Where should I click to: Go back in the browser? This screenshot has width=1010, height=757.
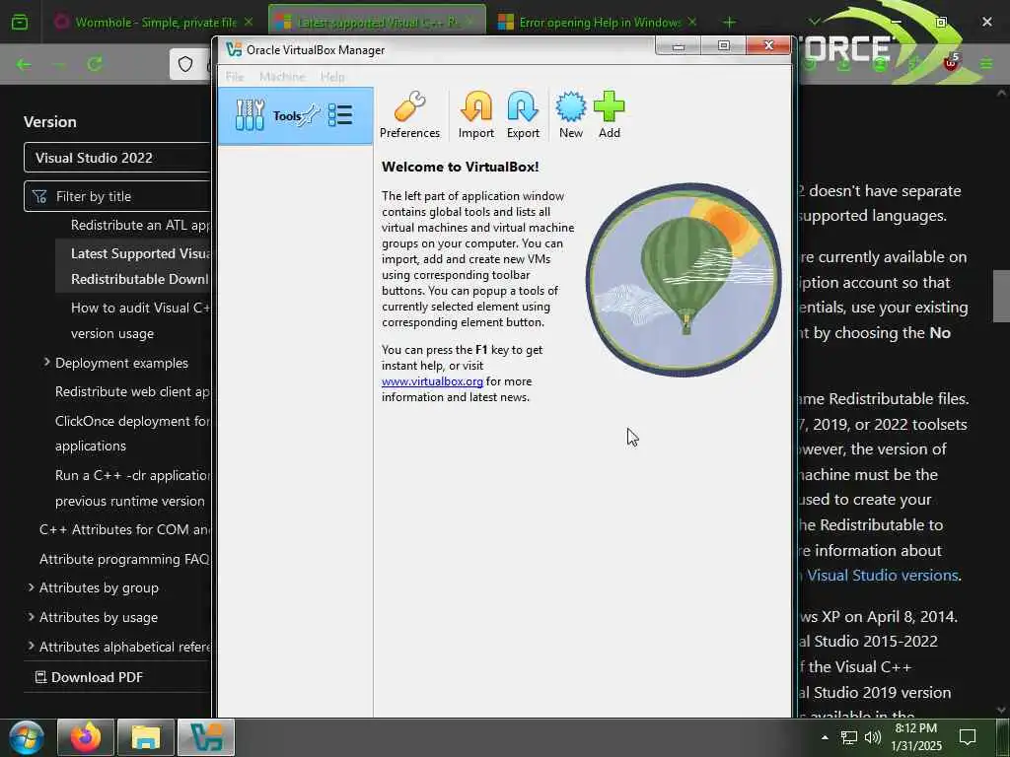click(24, 64)
